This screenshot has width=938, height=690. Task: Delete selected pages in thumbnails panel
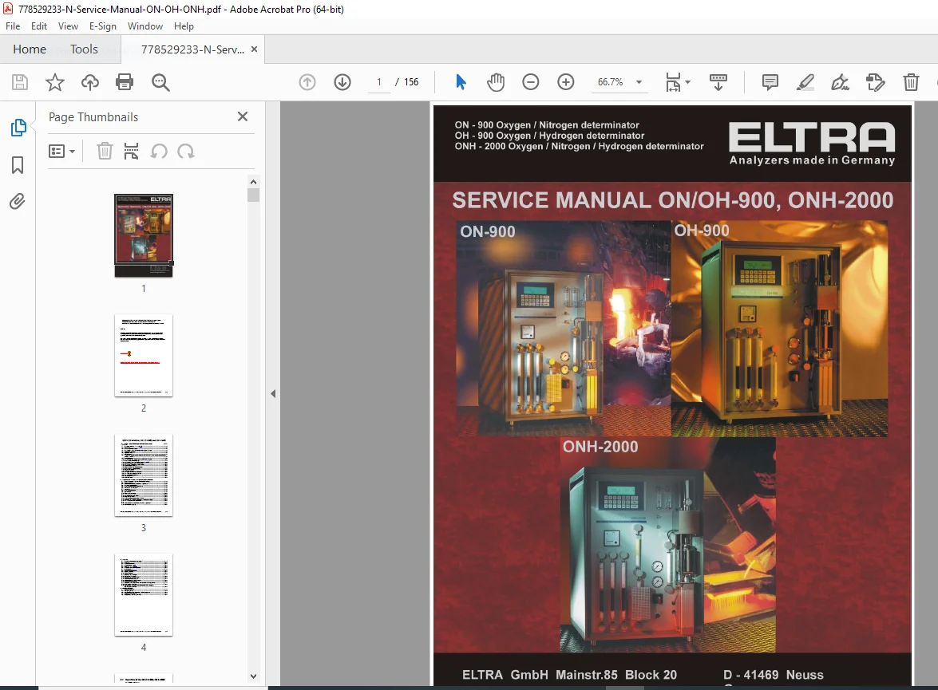tap(105, 152)
